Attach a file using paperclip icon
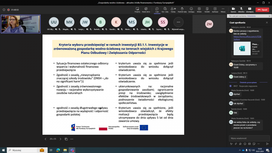 click(x=236, y=144)
